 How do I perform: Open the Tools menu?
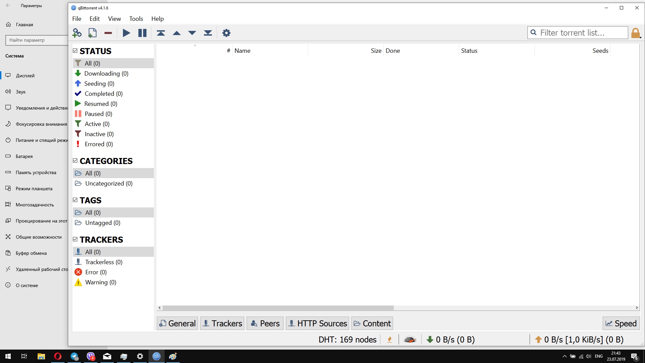pos(136,19)
